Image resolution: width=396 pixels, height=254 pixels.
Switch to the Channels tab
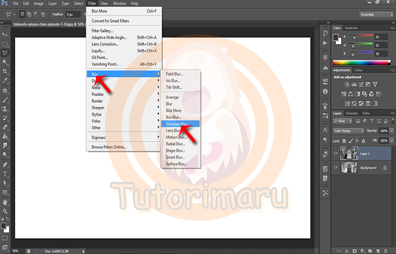click(x=351, y=113)
